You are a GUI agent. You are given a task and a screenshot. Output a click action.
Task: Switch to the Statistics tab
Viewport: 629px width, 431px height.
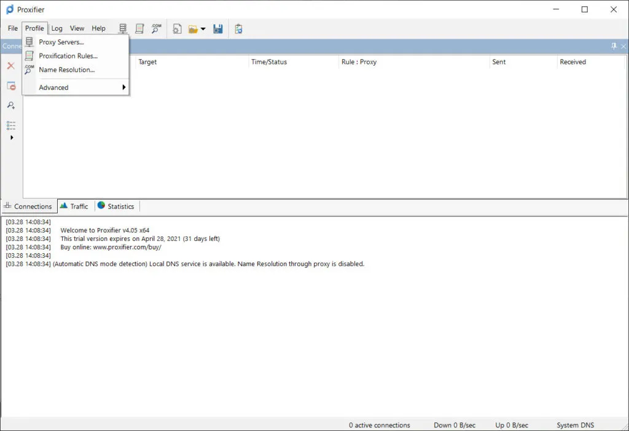116,206
